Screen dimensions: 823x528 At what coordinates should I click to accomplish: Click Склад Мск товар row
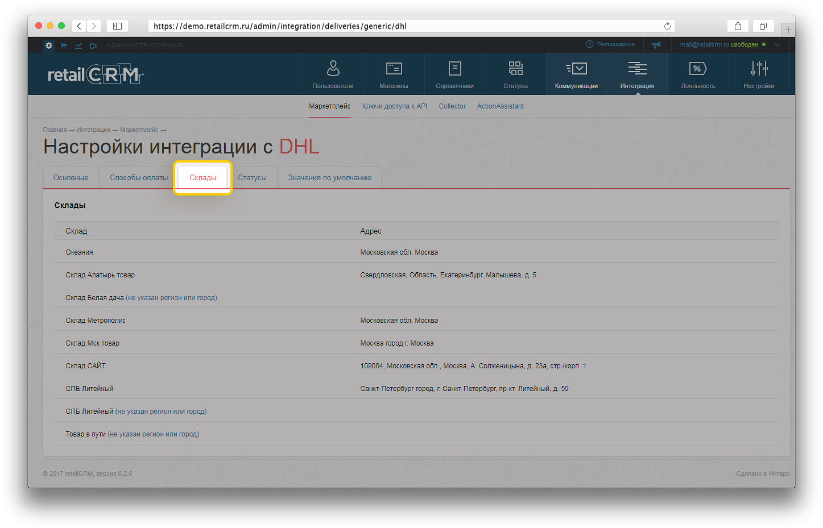click(x=416, y=343)
